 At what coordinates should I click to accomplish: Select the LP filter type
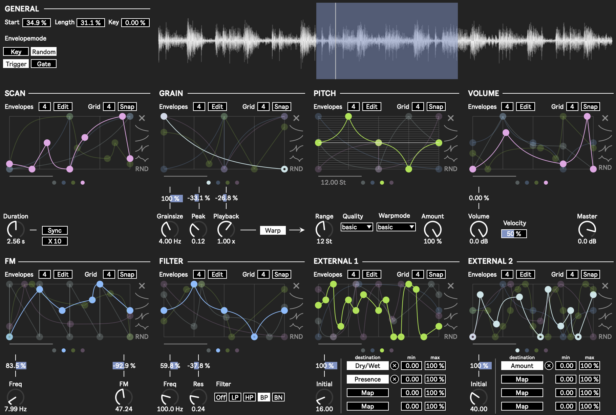[x=235, y=397]
